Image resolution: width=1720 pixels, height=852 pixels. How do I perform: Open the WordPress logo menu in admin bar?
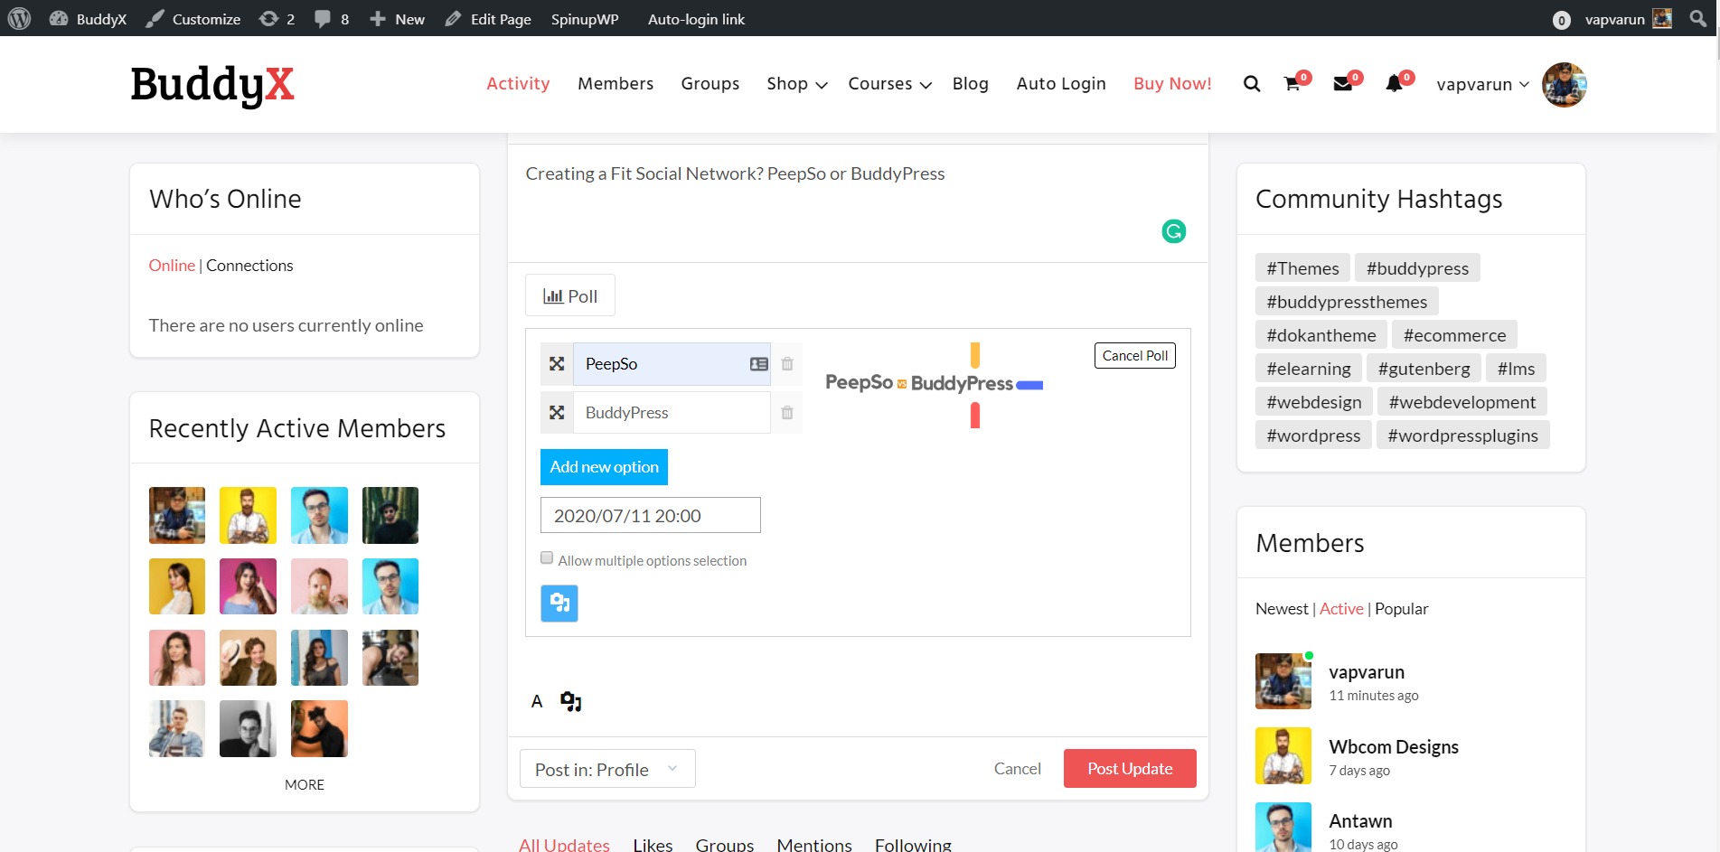point(19,18)
